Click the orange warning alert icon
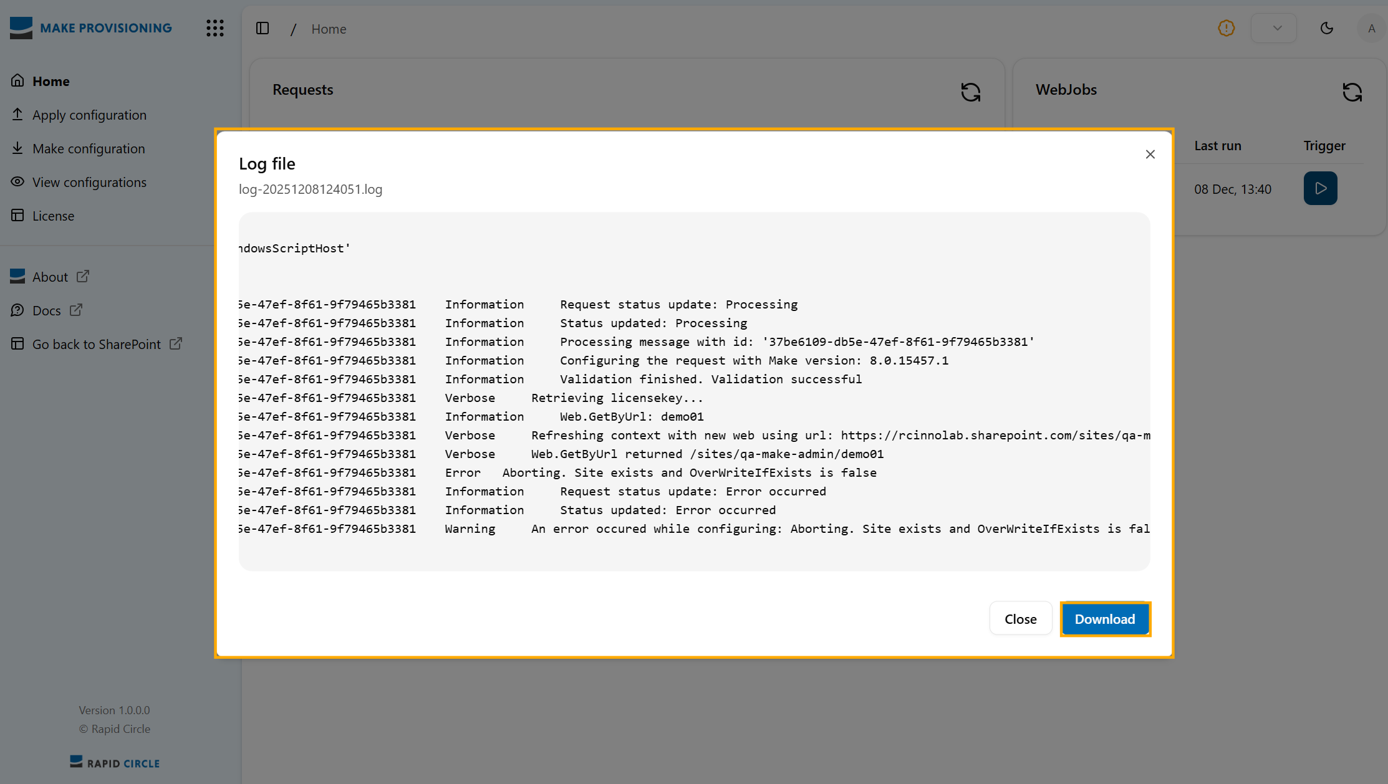The image size is (1388, 784). coord(1226,28)
